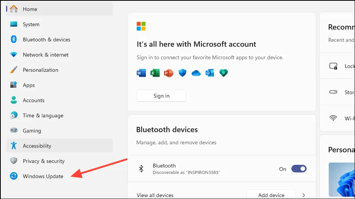Screen dimensions: 355x199
Task: Select the Windows Update sidebar entry
Action: (59, 176)
